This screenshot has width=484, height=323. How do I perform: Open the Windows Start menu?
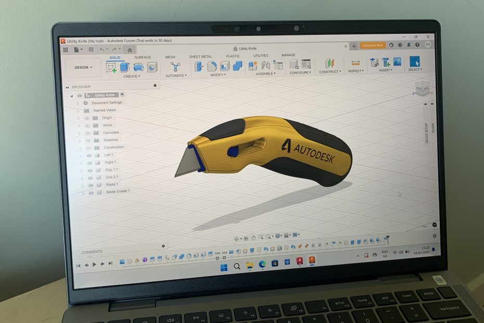coord(224,267)
